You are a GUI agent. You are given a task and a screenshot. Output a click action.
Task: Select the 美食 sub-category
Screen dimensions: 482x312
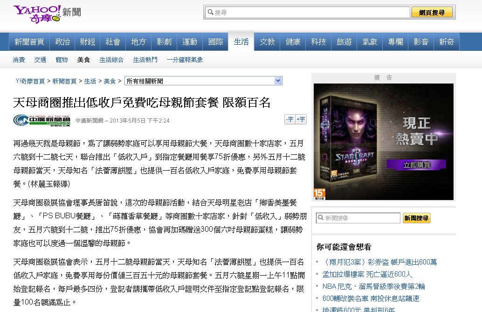(x=83, y=60)
